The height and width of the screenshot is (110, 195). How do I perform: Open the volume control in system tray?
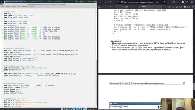tap(83, 2)
